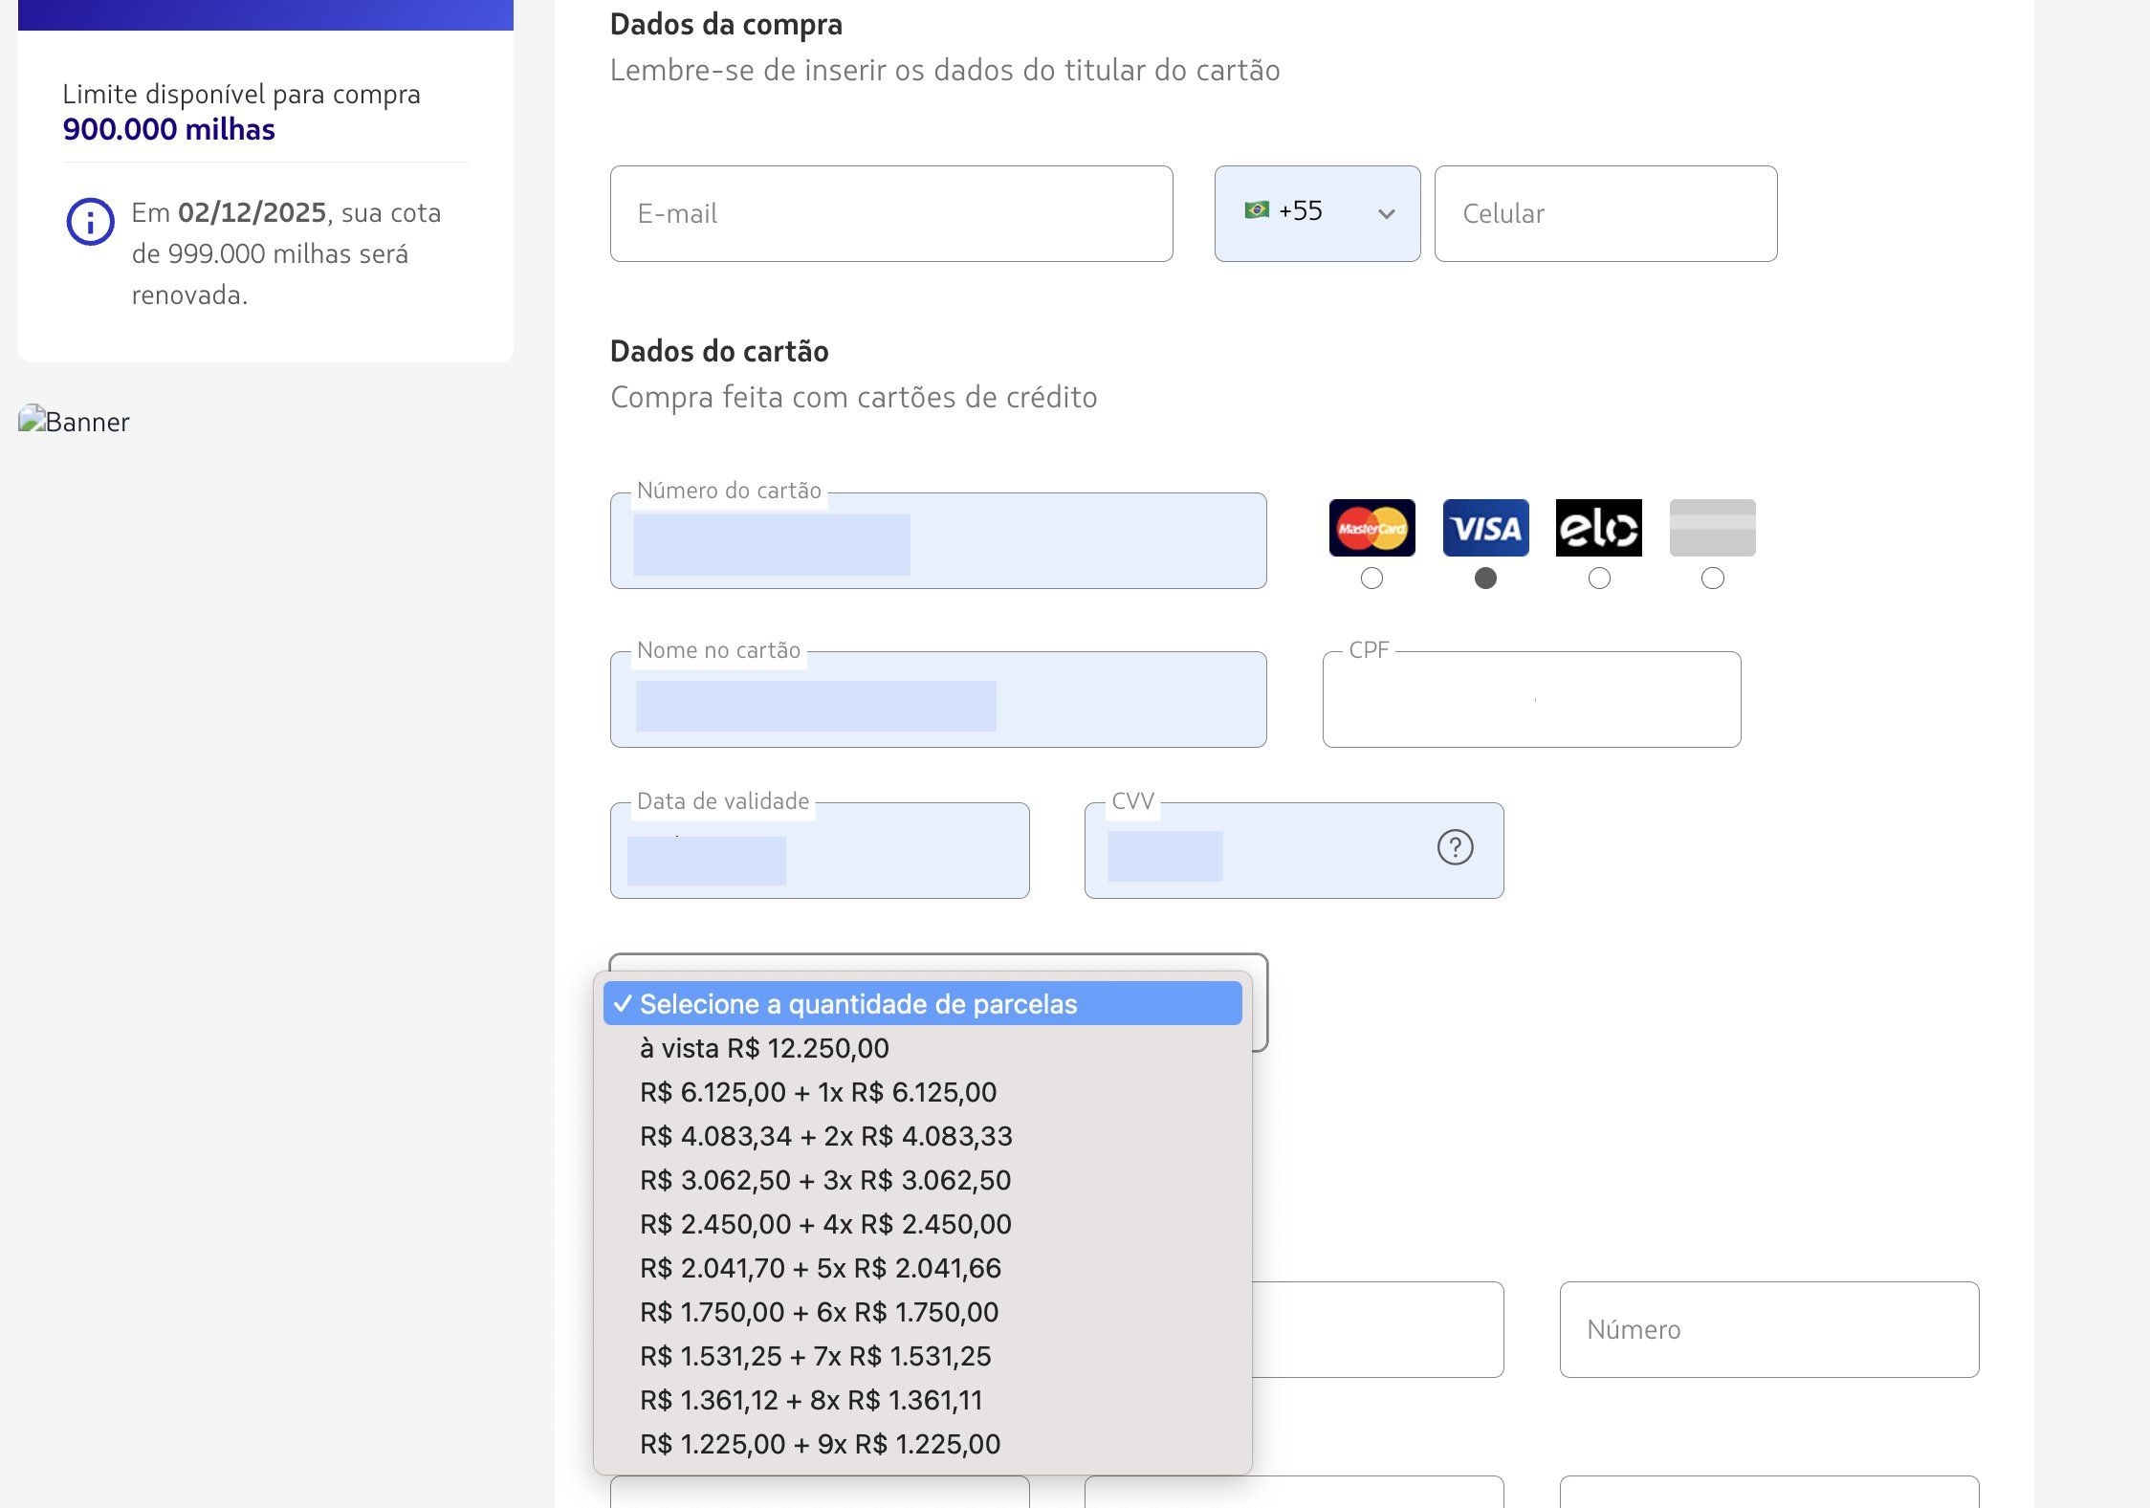2150x1508 pixels.
Task: Click the generic gray card icon
Action: click(x=1712, y=528)
